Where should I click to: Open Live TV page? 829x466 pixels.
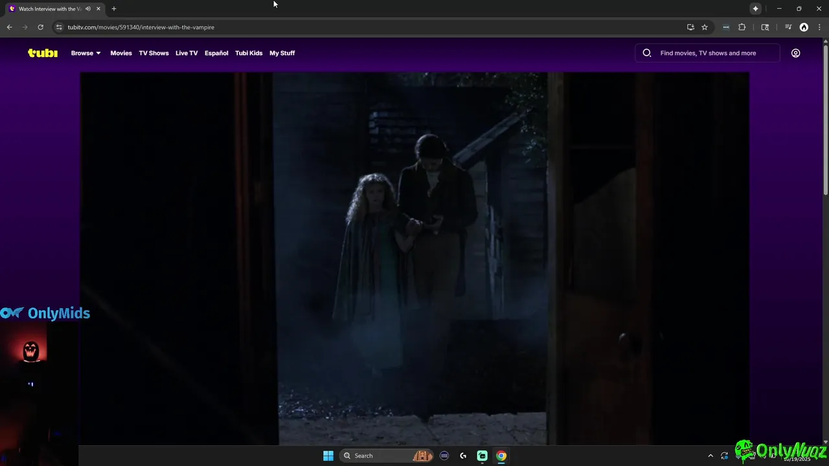tap(187, 53)
